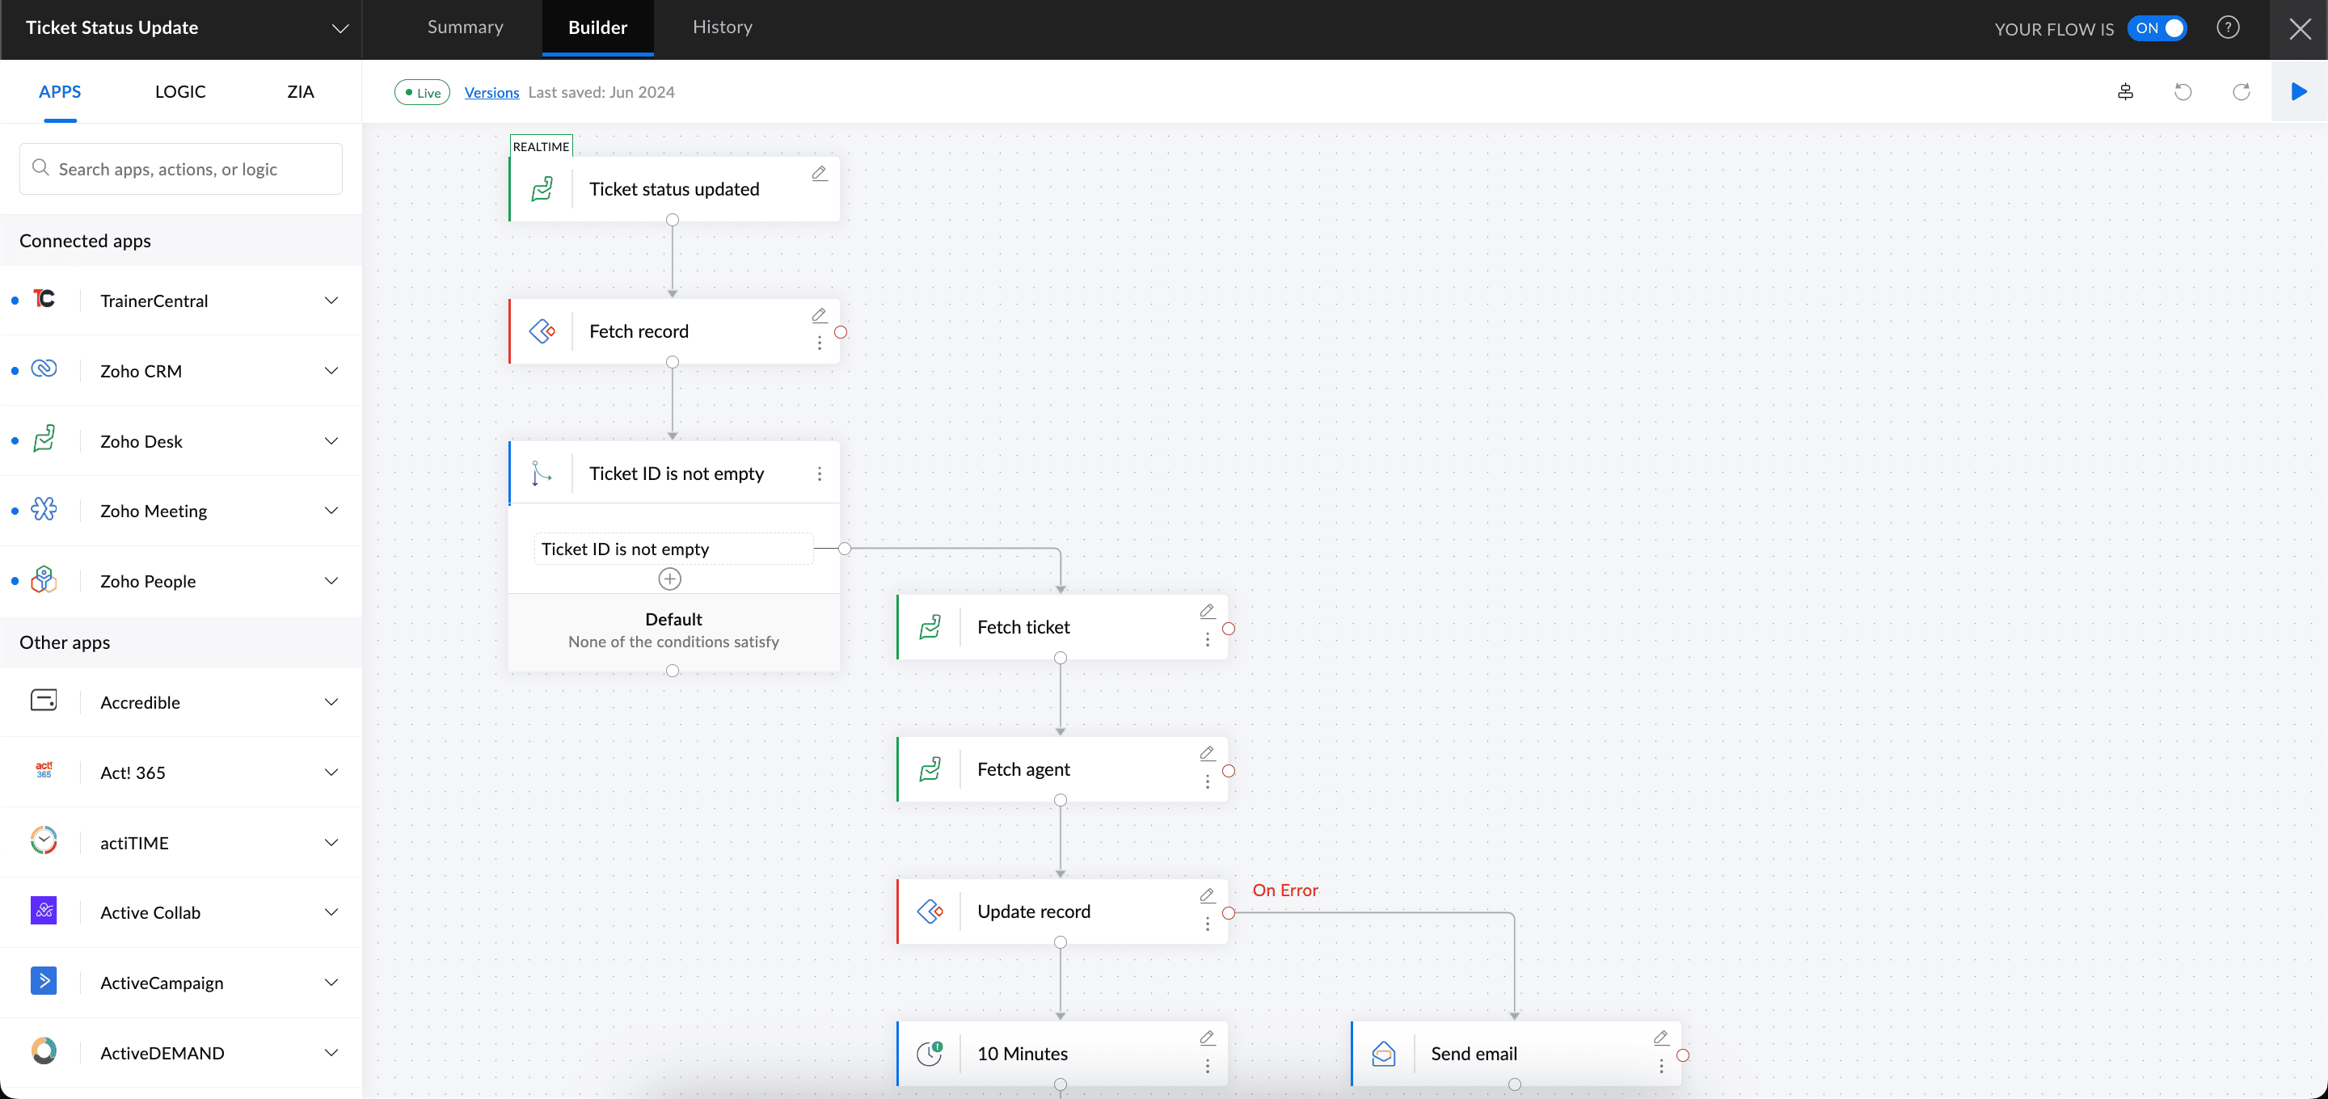2328x1099 pixels.
Task: Open the Versions link
Action: coord(491,92)
